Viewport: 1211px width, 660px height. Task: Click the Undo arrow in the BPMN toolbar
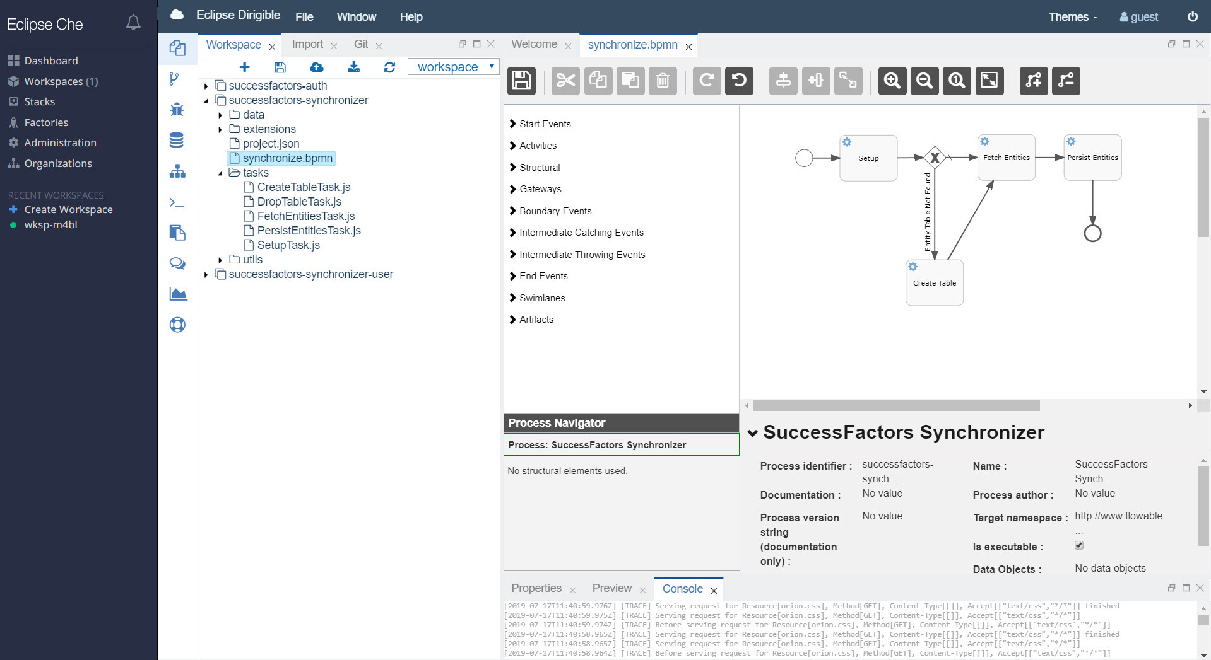pyautogui.click(x=739, y=81)
